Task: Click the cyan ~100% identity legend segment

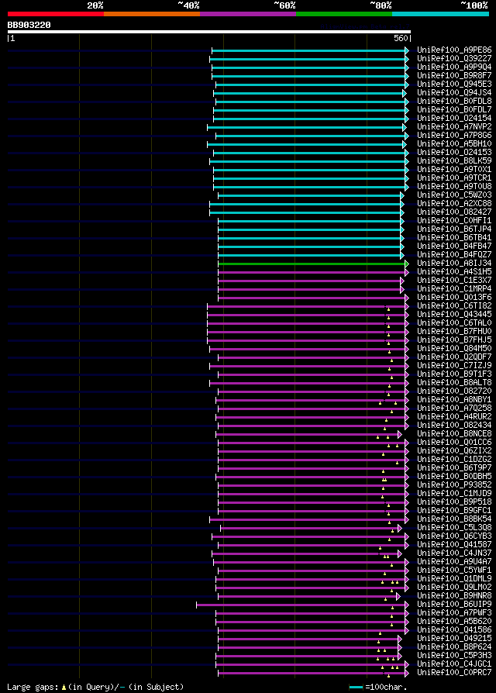Action: click(x=440, y=14)
